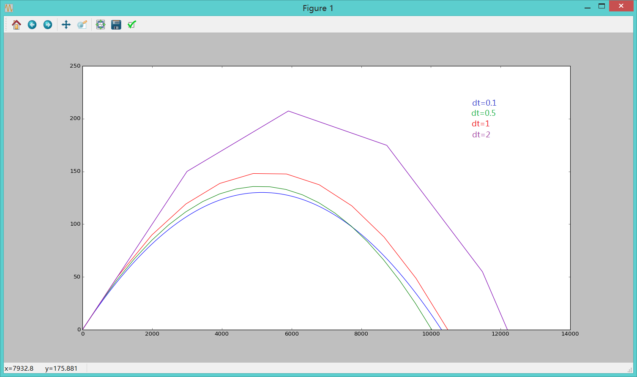
Task: Open Edit axis parameters checkmark icon
Action: pos(132,25)
